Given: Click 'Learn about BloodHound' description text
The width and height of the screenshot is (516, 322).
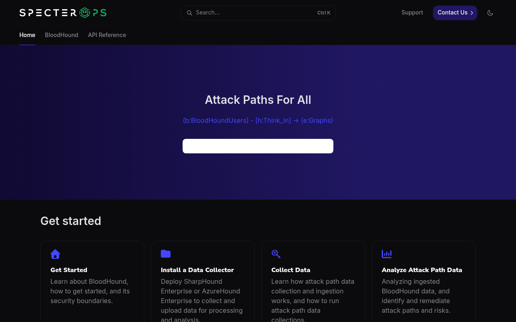Looking at the screenshot, I should click(90, 291).
